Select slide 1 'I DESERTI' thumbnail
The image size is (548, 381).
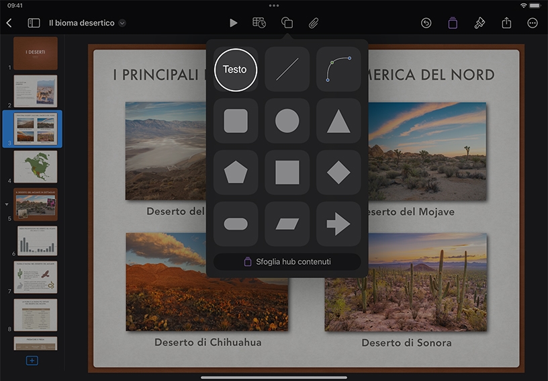[36, 53]
